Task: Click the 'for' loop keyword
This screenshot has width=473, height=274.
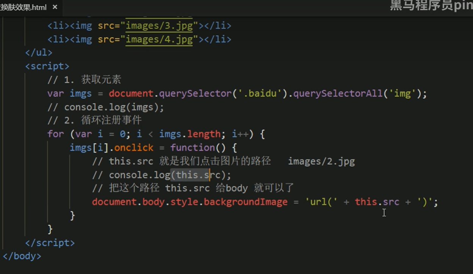Action: coord(55,134)
